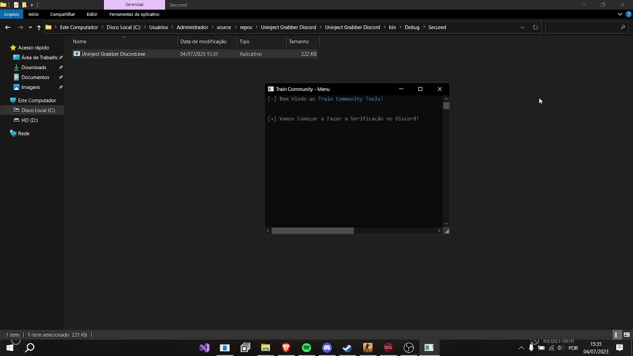The width and height of the screenshot is (633, 356).
Task: Expand the Este Computador tree item
Action: point(6,100)
